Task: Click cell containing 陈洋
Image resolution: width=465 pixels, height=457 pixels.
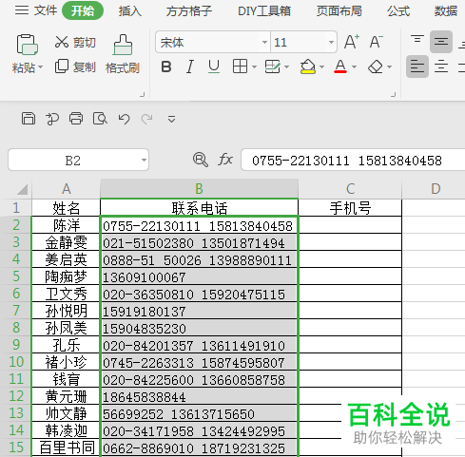Action: [66, 225]
